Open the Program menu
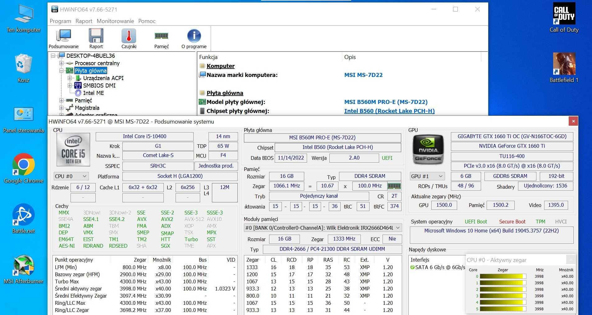The height and width of the screenshot is (315, 592). click(x=60, y=21)
